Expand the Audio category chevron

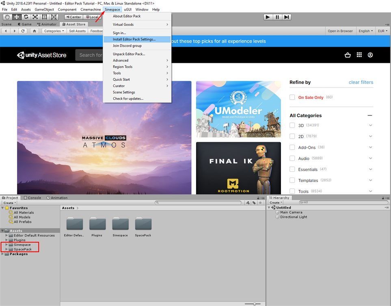[x=371, y=158]
